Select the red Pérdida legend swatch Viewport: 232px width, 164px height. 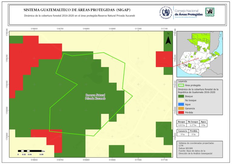point(181,112)
